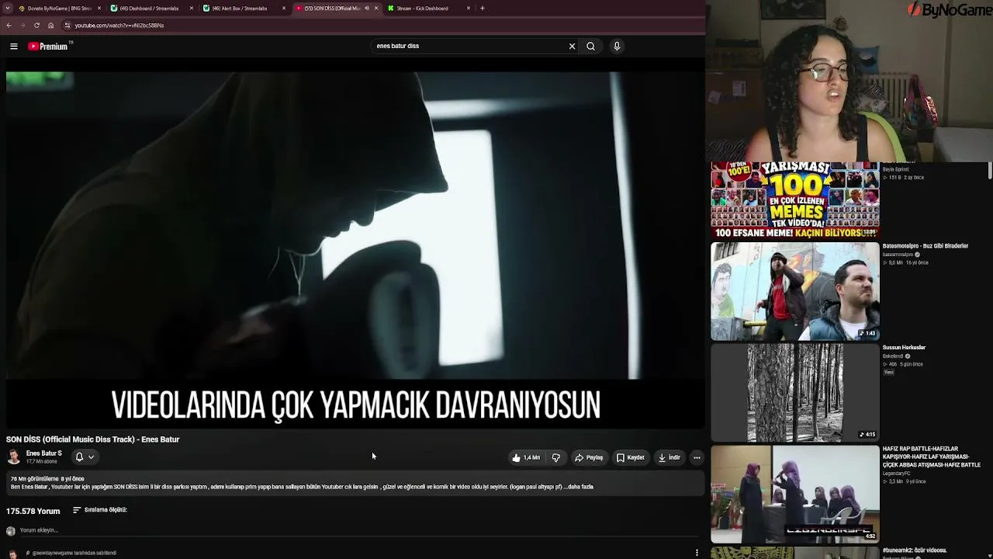Run search with the magnifier button

pos(591,47)
